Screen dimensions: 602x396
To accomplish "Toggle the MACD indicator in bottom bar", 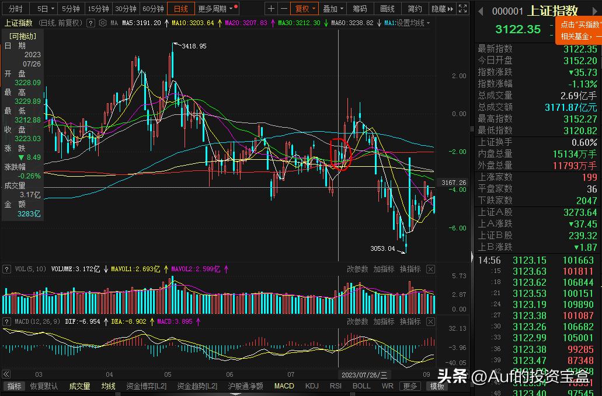I will (x=284, y=386).
